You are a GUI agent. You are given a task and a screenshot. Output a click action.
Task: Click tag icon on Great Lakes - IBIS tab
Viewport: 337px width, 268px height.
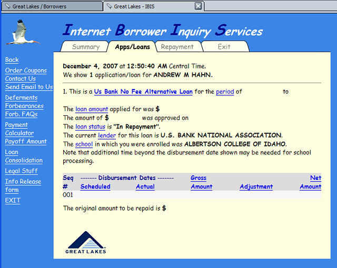coord(109,6)
